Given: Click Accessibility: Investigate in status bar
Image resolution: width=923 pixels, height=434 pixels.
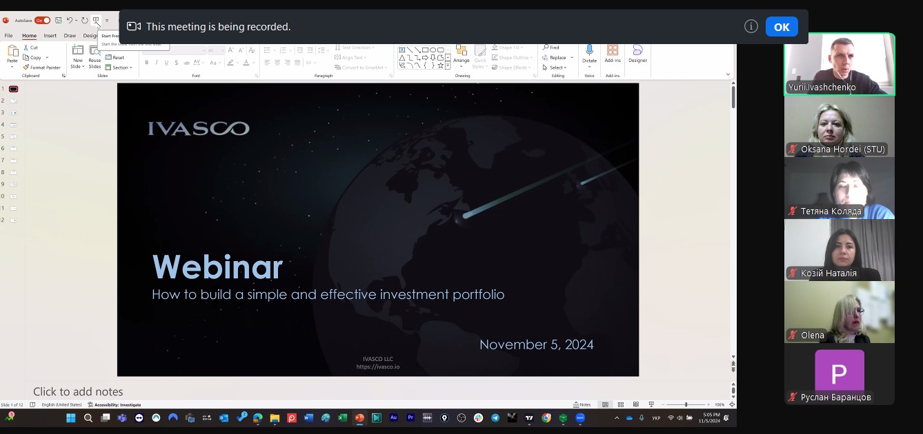Looking at the screenshot, I should pyautogui.click(x=115, y=404).
